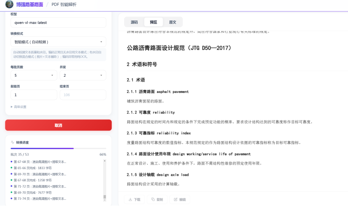Click the 批次 35 / 53 text
The height and width of the screenshot is (206, 348).
click(x=20, y=154)
